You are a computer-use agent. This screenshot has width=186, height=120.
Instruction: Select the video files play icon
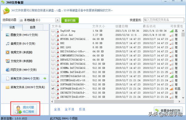7,52
